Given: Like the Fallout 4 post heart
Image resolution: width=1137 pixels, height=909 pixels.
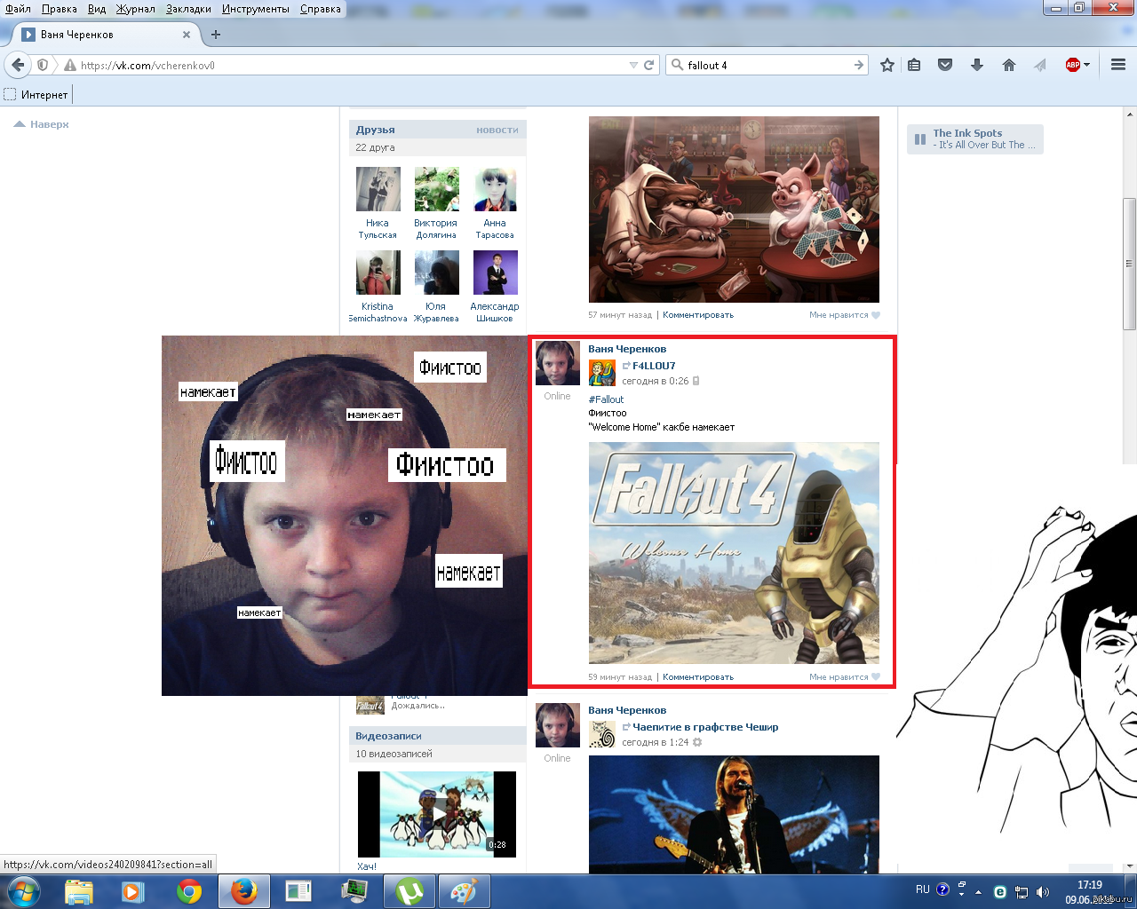Looking at the screenshot, I should coord(876,676).
